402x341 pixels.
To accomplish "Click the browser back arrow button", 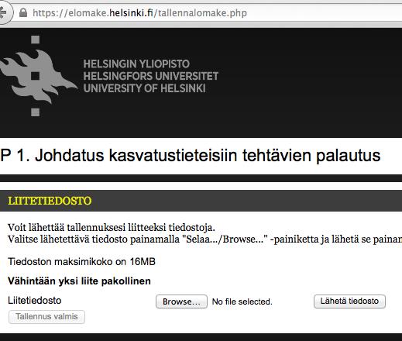I will [x=4, y=12].
